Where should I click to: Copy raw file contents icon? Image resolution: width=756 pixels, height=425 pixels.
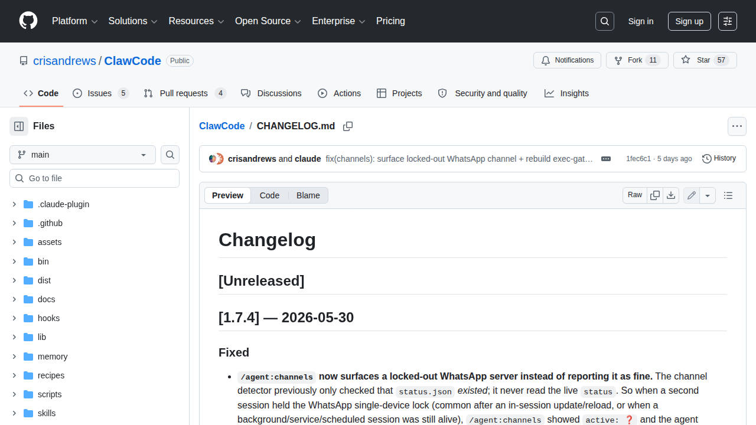point(655,195)
